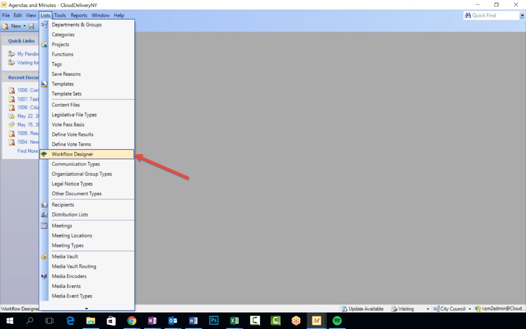Viewport: 526px width, 329px height.
Task: Expand more items arrow at menu bottom
Action: pos(87,308)
